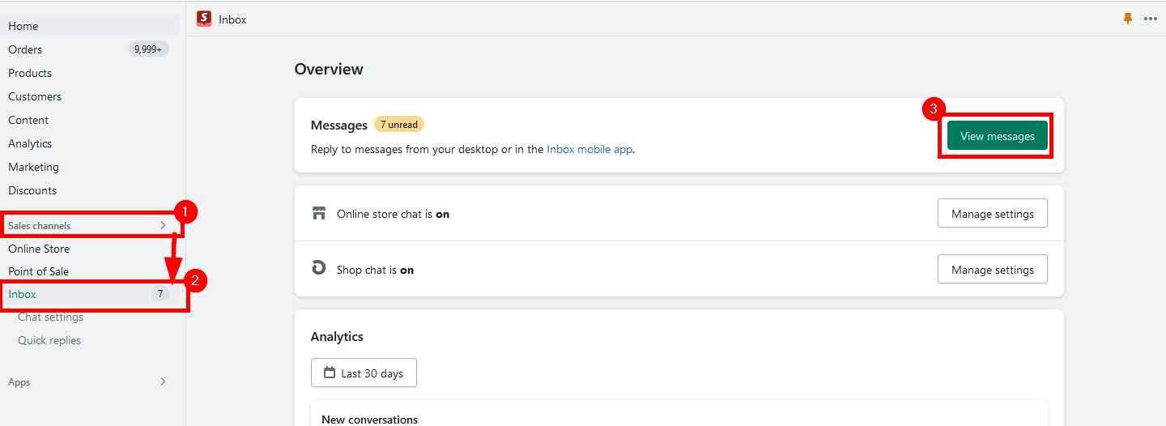Expand the Apps section chevron

point(163,381)
